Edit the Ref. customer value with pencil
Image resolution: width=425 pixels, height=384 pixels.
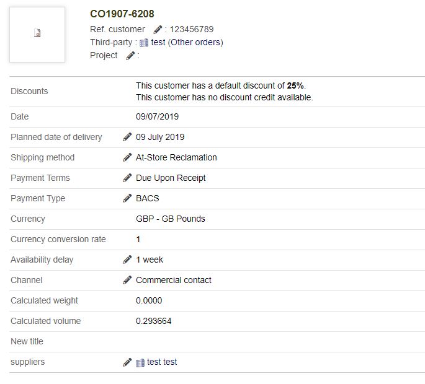point(158,29)
